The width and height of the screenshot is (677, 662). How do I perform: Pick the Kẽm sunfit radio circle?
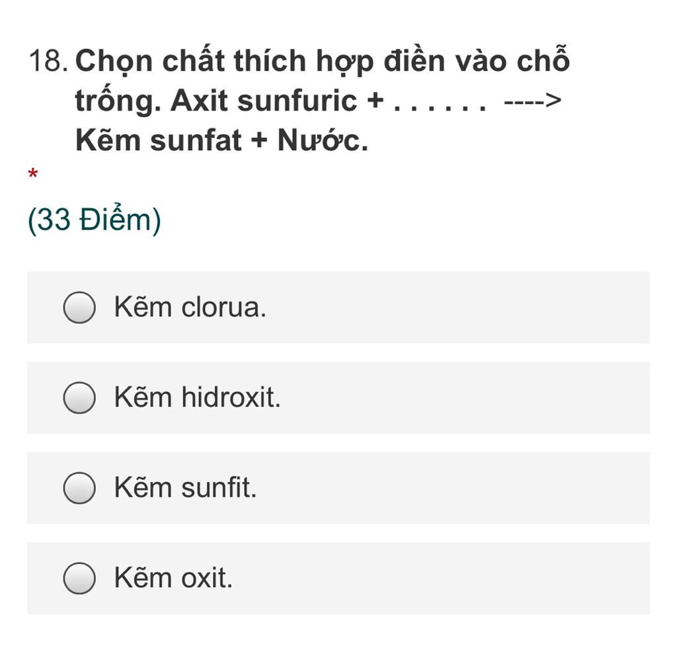coord(79,488)
